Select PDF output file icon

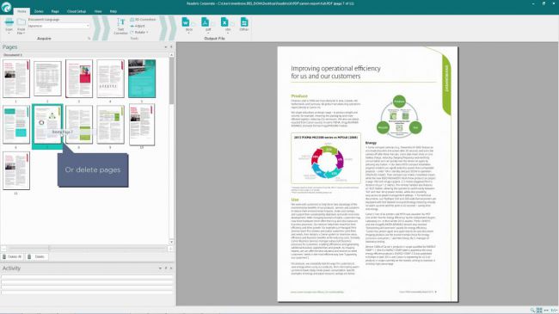206,22
